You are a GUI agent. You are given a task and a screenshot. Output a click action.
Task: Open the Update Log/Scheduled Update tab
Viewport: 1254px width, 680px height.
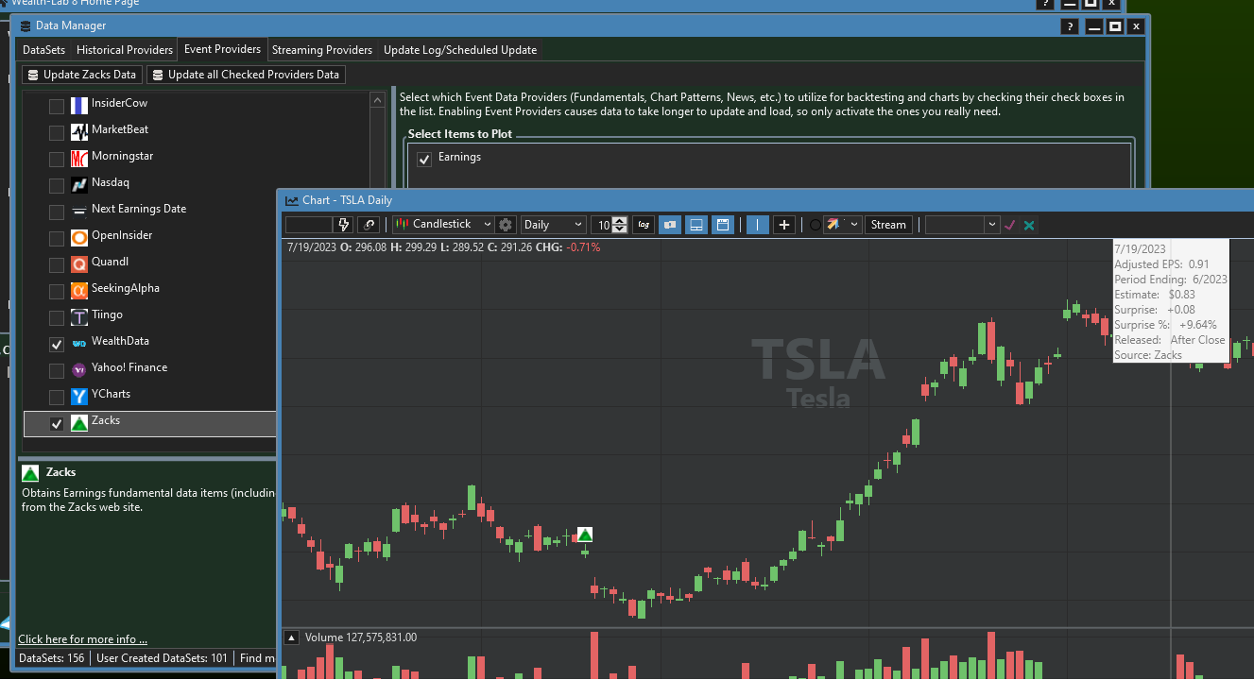pos(460,50)
